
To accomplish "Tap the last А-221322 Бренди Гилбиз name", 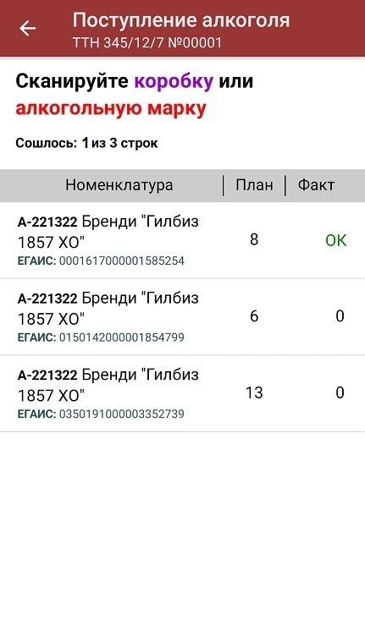I will (108, 385).
